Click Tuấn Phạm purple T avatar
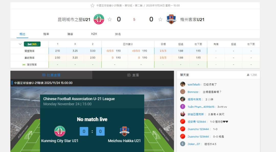Screen dimensions: 276x152 (x=182, y=107)
